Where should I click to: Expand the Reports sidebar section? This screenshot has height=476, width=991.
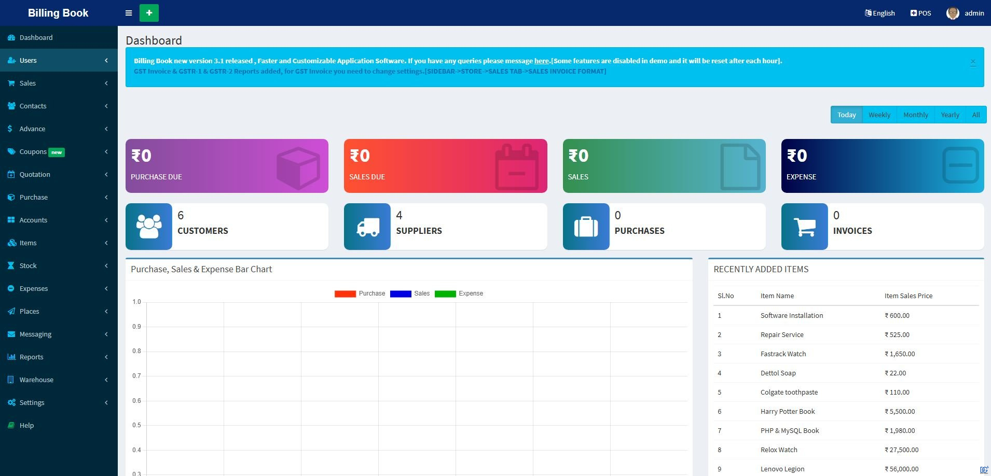(x=59, y=357)
